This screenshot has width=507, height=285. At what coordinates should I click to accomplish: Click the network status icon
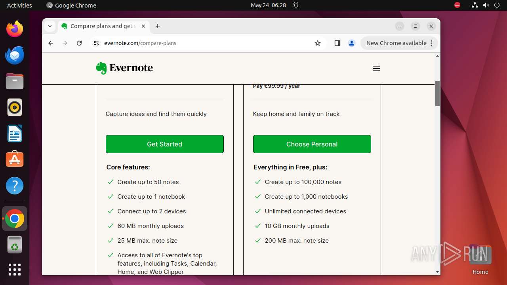pos(475,5)
